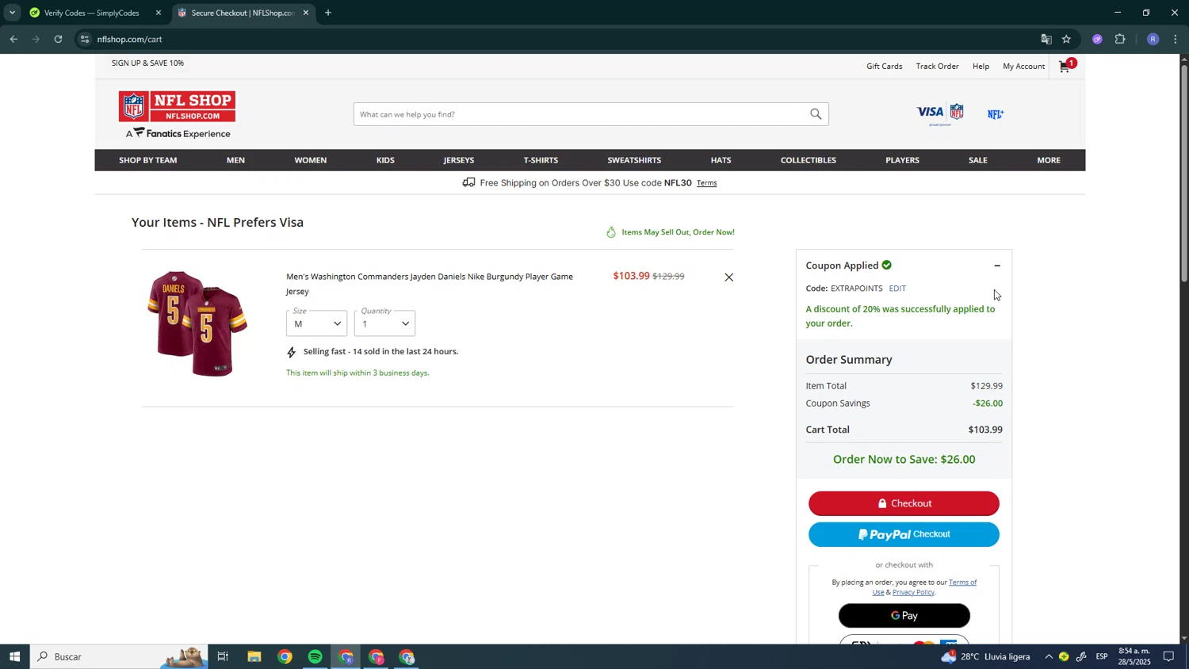
Task: Open the MORE menu
Action: pos(1049,160)
